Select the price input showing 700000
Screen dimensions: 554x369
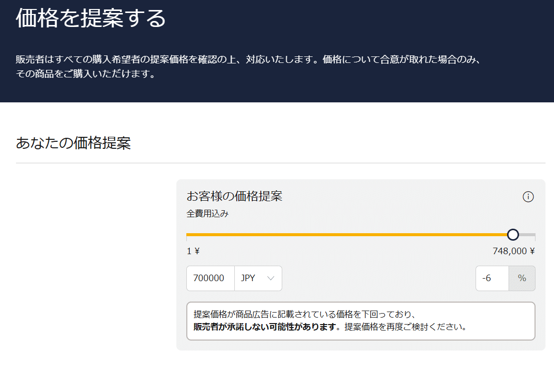click(x=210, y=278)
